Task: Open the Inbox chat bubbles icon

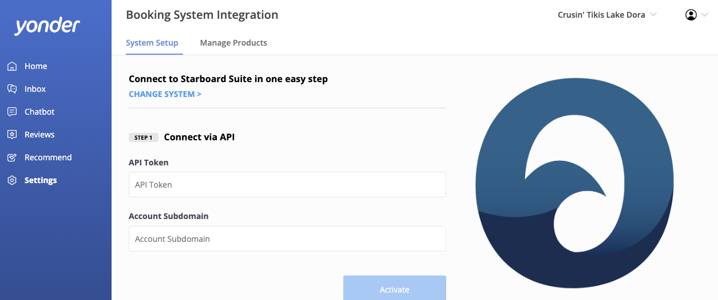Action: click(12, 89)
